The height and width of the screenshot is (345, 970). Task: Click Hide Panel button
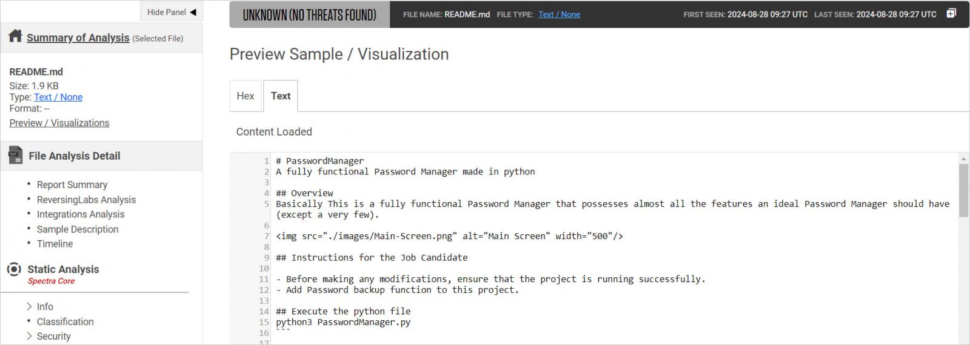[172, 12]
